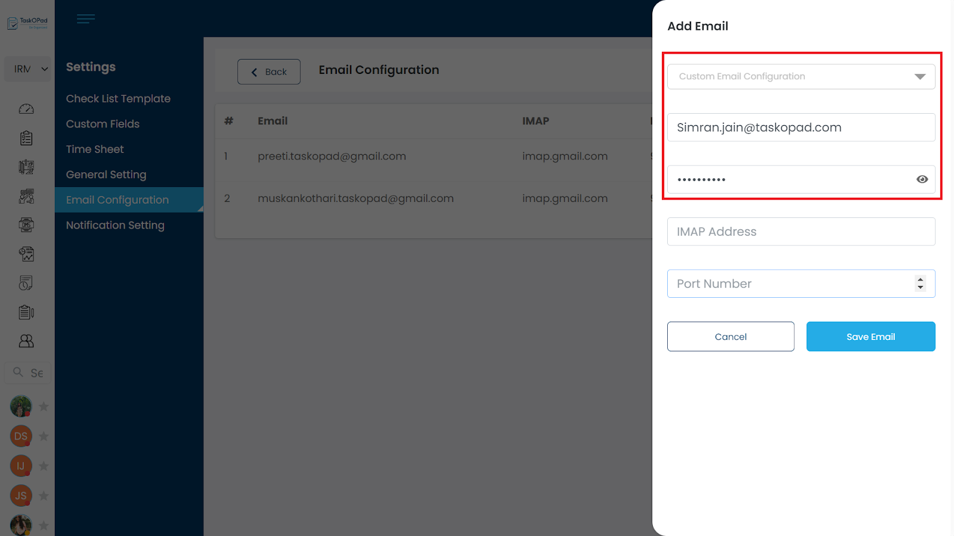
Task: Focus the IMAP Address field
Action: (801, 232)
